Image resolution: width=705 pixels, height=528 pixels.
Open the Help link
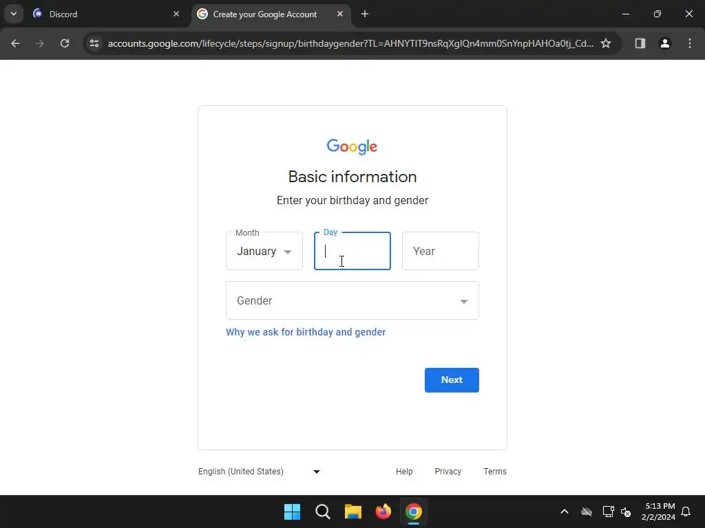pos(404,472)
